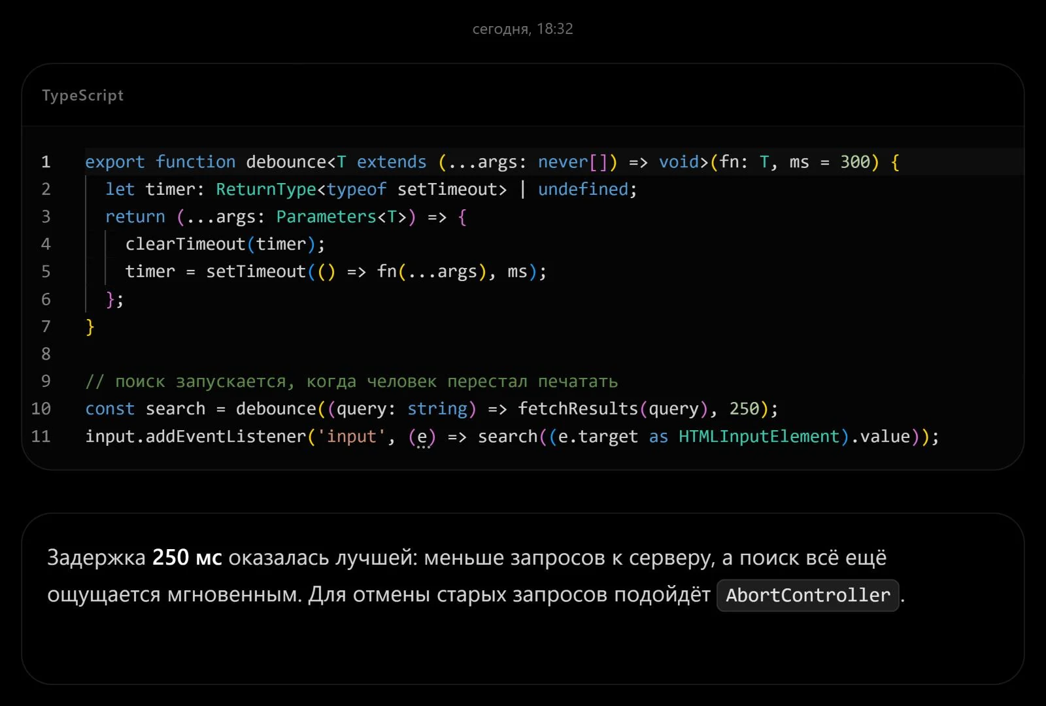Viewport: 1046px width, 706px height.
Task: Click the "HTMLInputElement" type
Action: [759, 437]
